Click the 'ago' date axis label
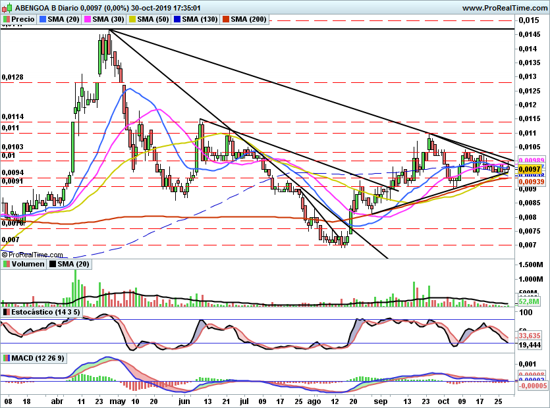Viewport: 550px width, 408px height. (314, 401)
